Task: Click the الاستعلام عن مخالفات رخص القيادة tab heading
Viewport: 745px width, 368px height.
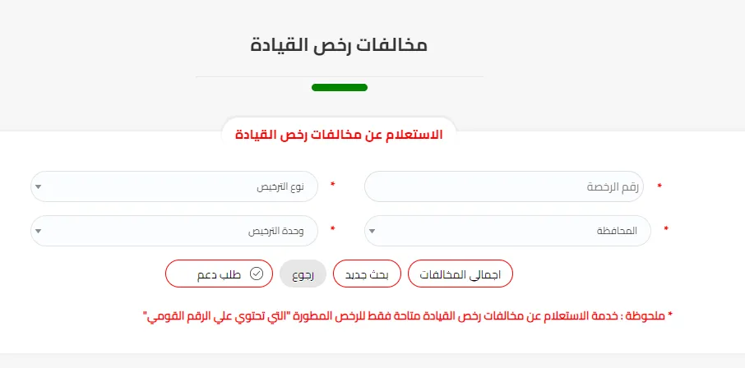Action: click(339, 134)
